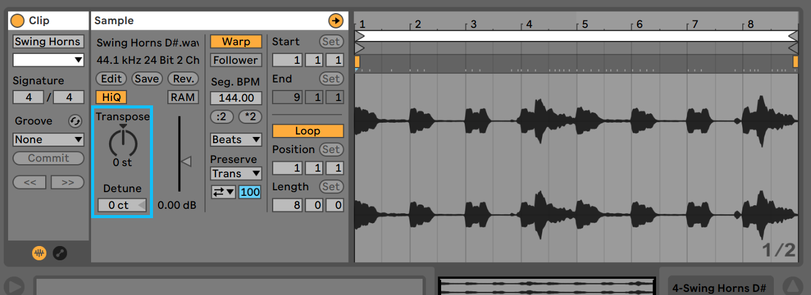Screen dimensions: 811x295
Task: Nudge clip forward with >> button
Action: coord(68,182)
